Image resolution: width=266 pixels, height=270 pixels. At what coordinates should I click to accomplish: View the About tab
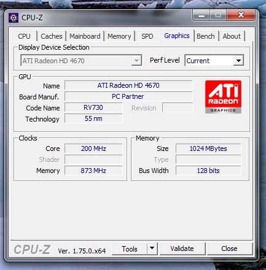pyautogui.click(x=232, y=36)
